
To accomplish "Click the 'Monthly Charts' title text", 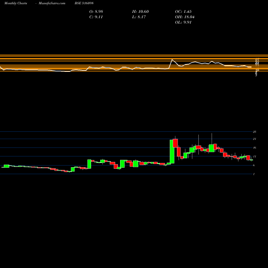I will pyautogui.click(x=16, y=3).
